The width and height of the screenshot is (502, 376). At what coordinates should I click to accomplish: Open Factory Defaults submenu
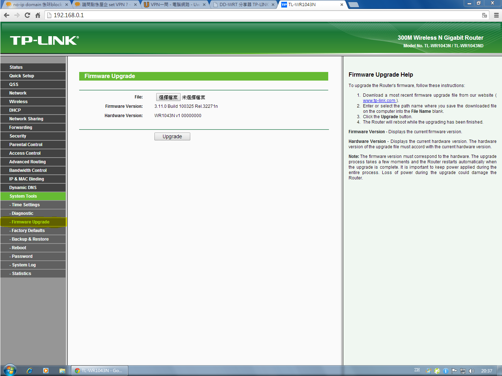(33, 231)
